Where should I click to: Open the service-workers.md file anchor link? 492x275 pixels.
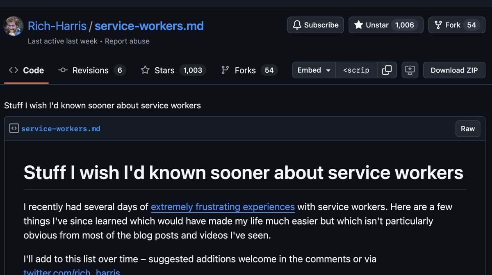pos(61,129)
